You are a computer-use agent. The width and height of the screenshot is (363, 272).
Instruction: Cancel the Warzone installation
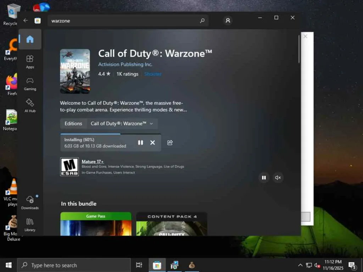[152, 142]
